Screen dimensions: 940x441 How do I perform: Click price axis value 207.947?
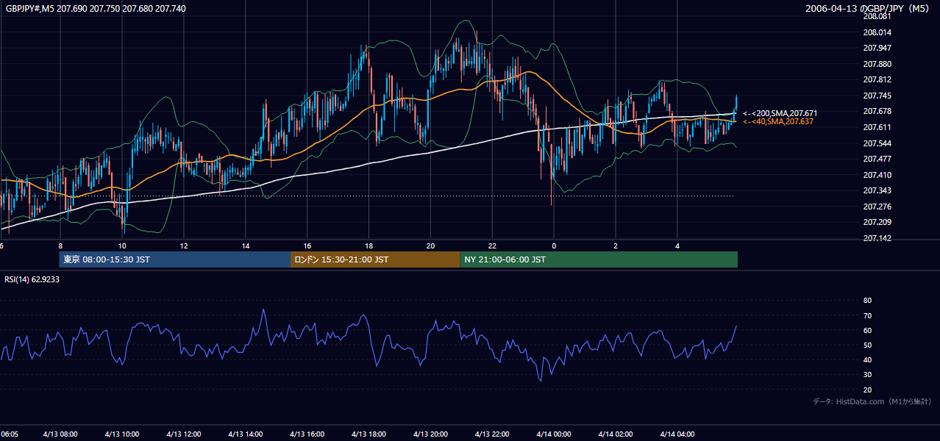[877, 48]
